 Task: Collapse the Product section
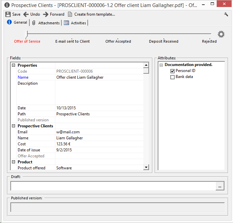coord(14,162)
